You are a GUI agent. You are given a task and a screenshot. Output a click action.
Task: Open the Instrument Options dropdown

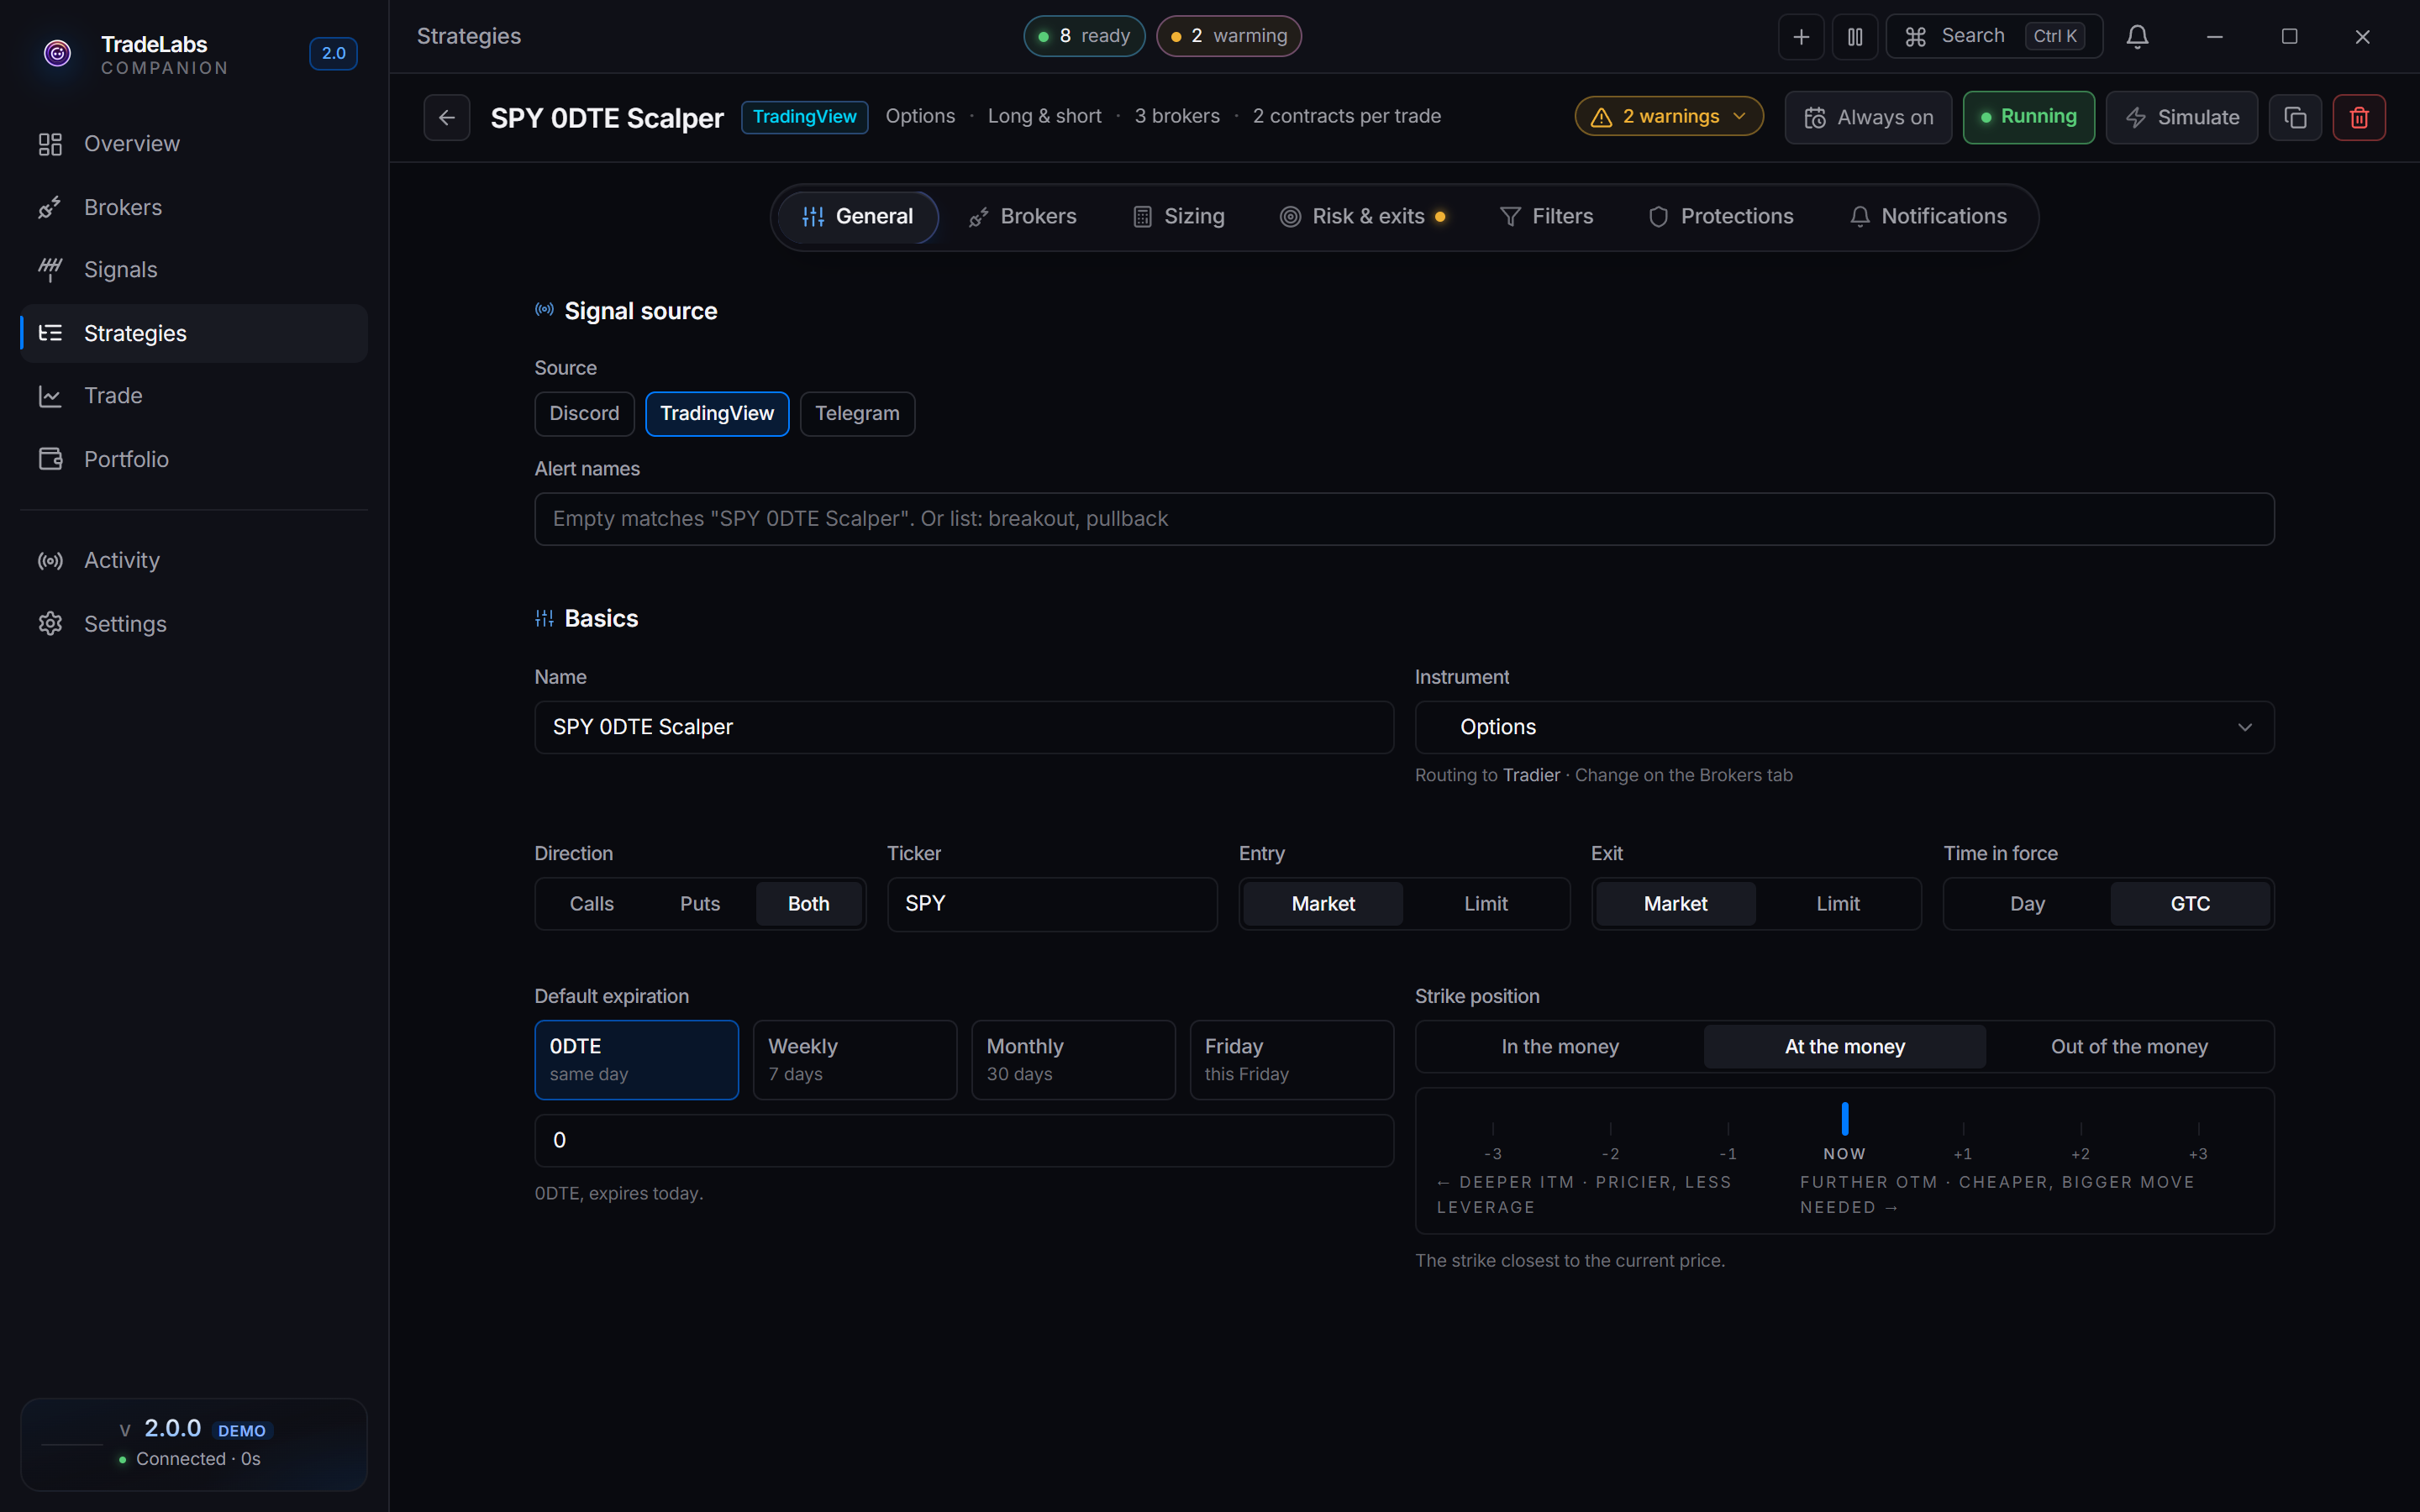click(x=1844, y=727)
